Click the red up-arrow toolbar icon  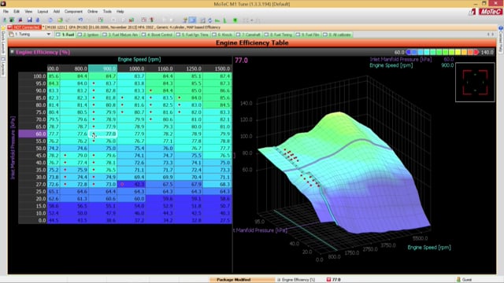(x=151, y=20)
